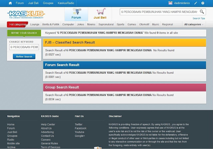Click the Refine Your Search green header
Image resolution: width=213 pixels, height=149 pixels.
click(24, 33)
